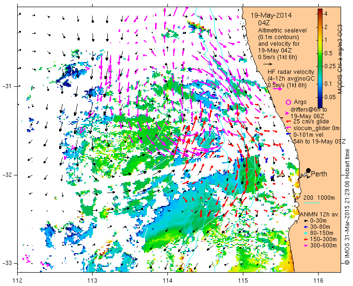This screenshot has height=286, width=353.
Task: Click the longitude label 115
Action: click(243, 280)
